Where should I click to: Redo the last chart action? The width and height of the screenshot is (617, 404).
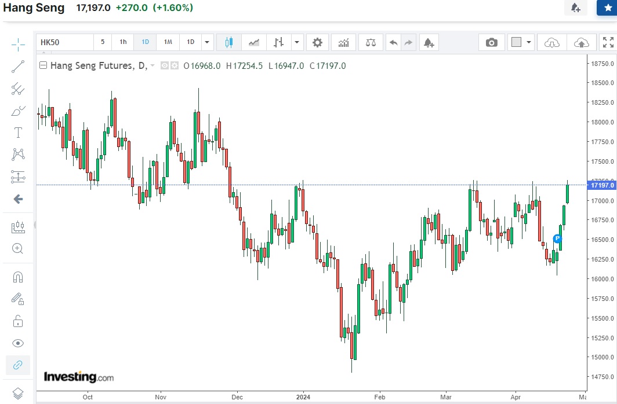(408, 42)
